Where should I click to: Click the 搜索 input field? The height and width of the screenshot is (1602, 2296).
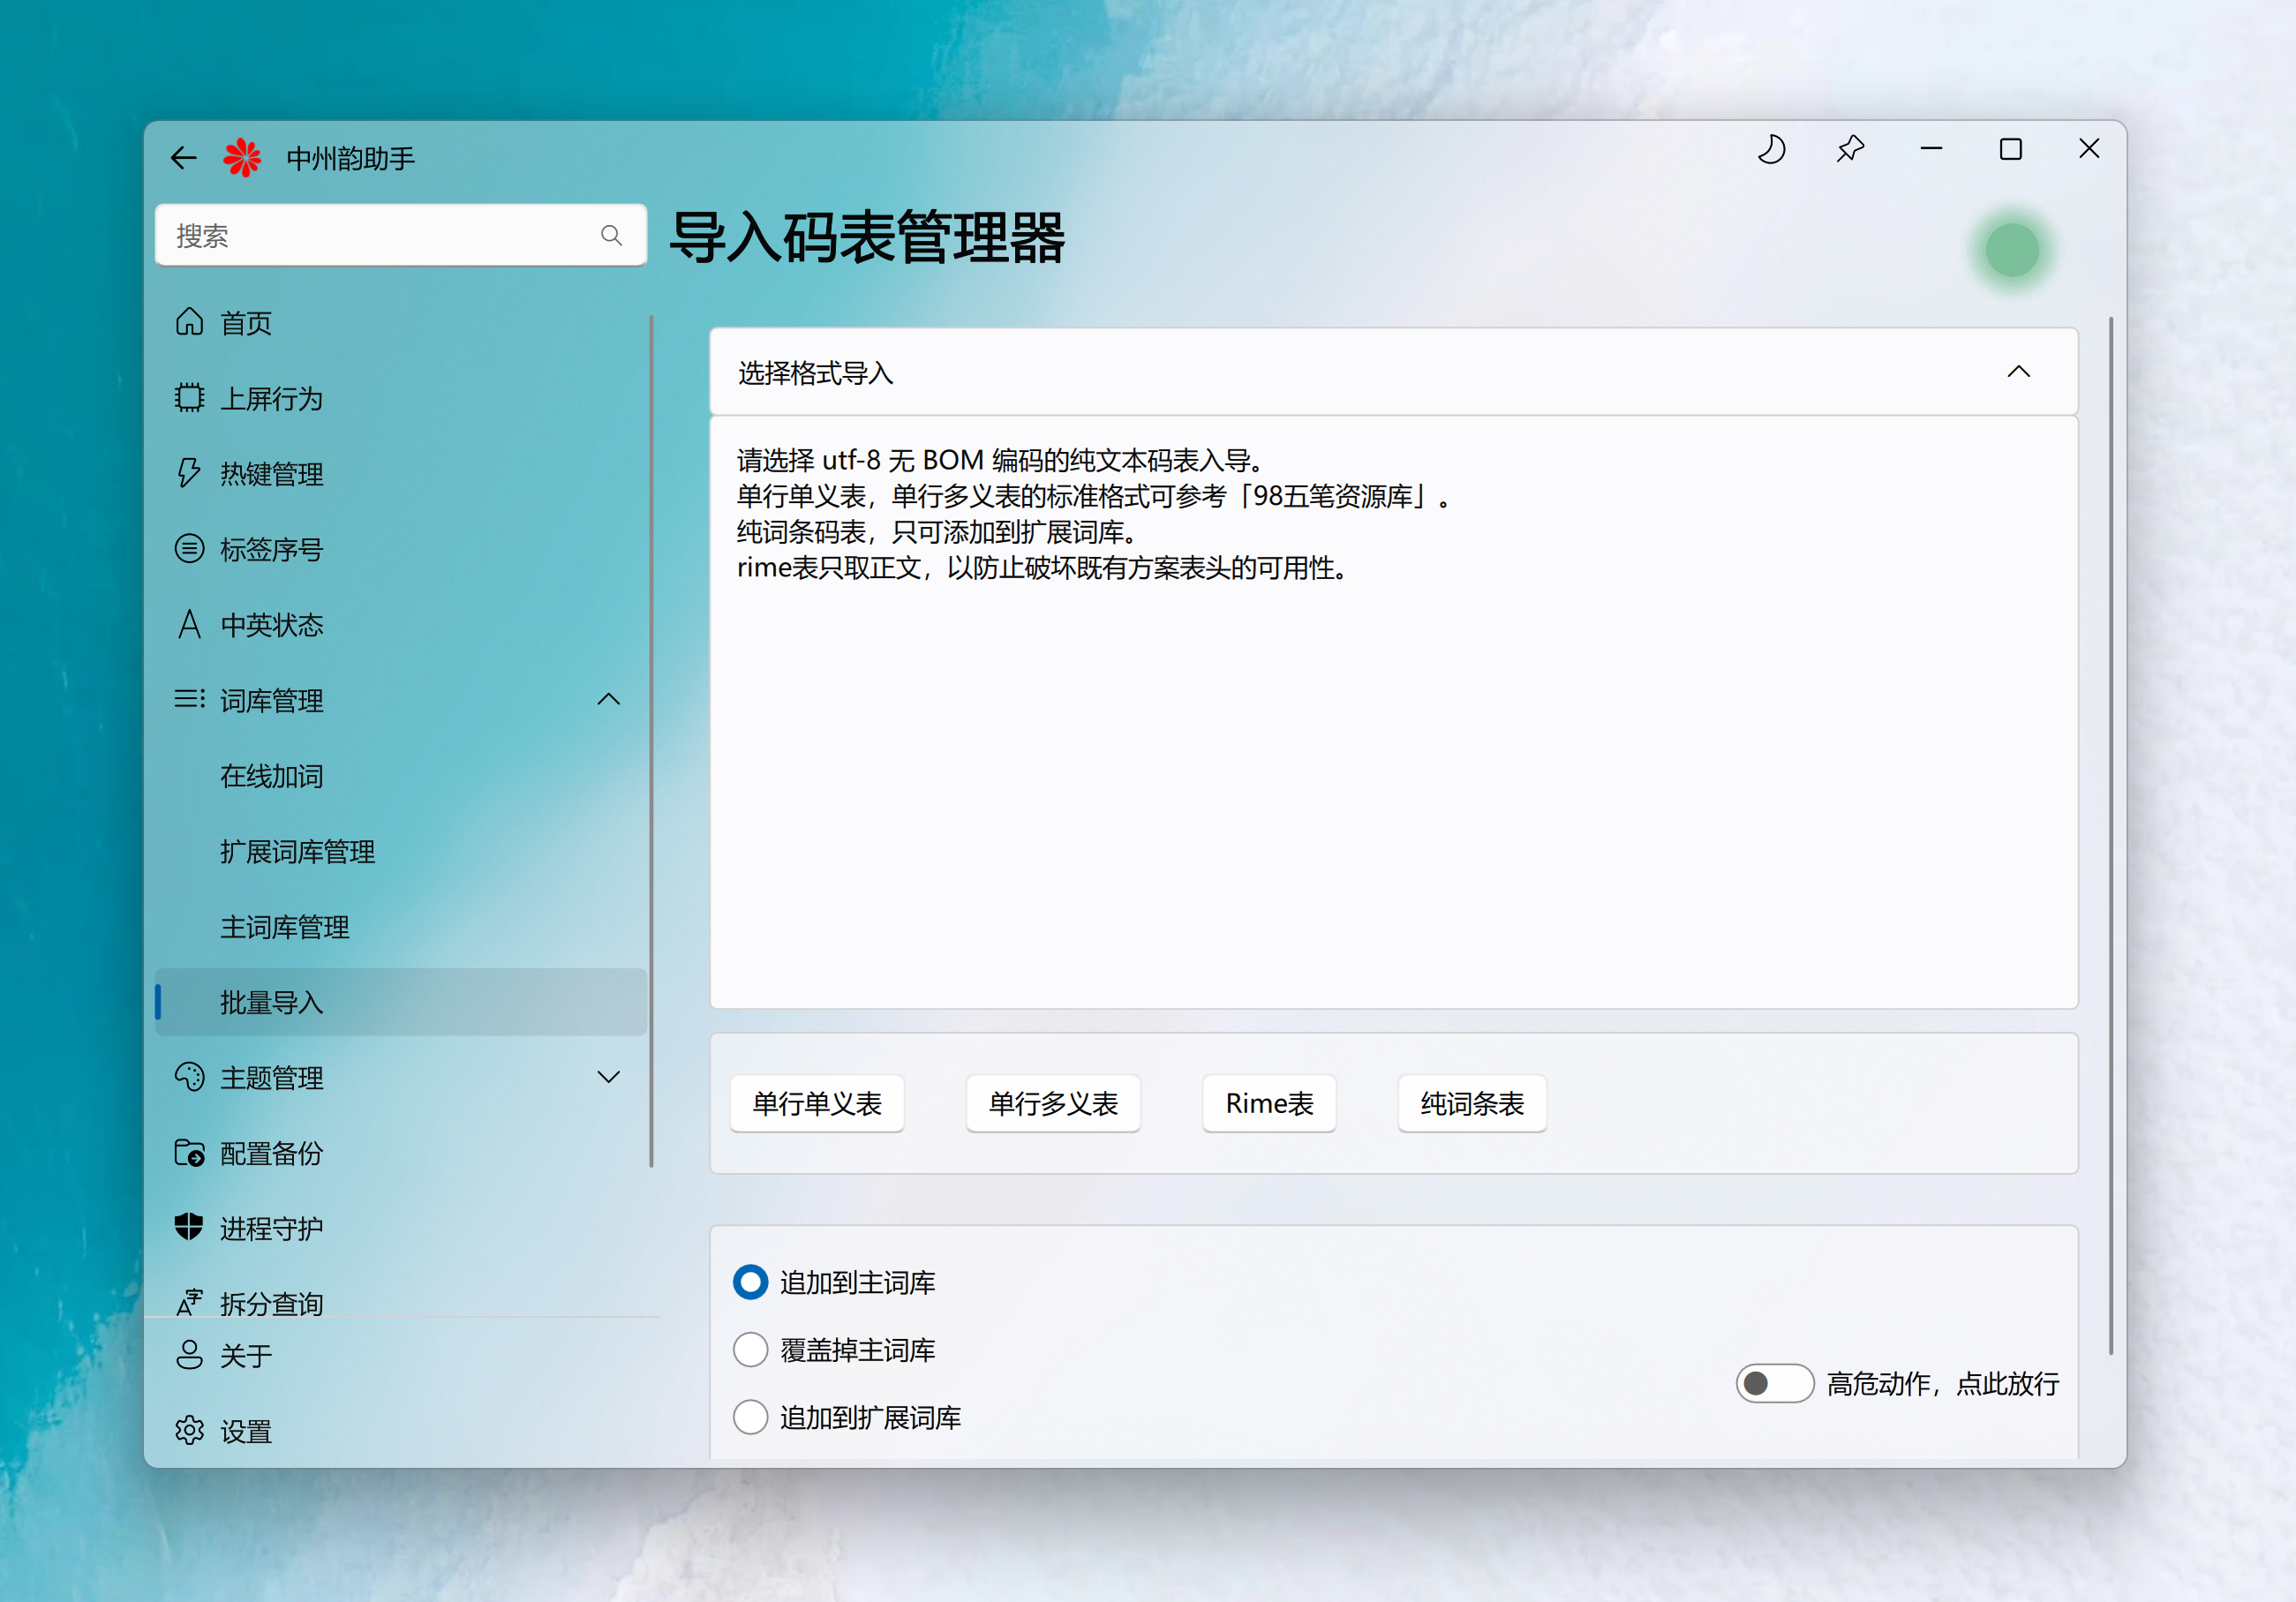(380, 236)
